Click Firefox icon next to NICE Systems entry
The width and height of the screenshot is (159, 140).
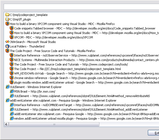coord(12,60)
